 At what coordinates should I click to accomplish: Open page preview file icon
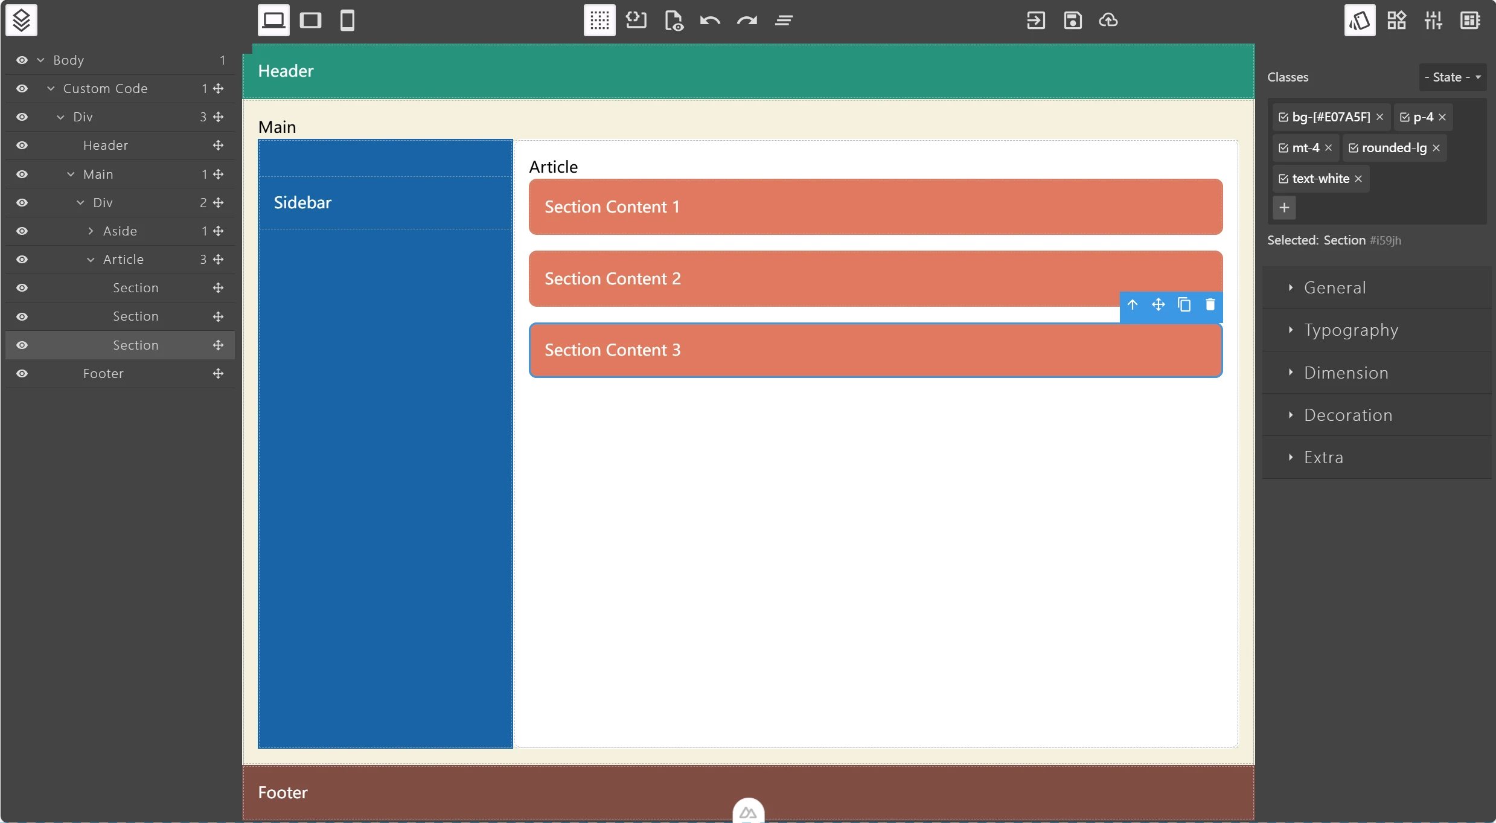click(x=673, y=21)
